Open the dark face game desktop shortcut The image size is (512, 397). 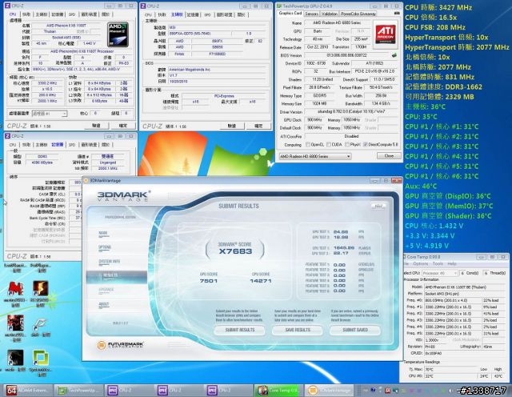[x=15, y=358]
